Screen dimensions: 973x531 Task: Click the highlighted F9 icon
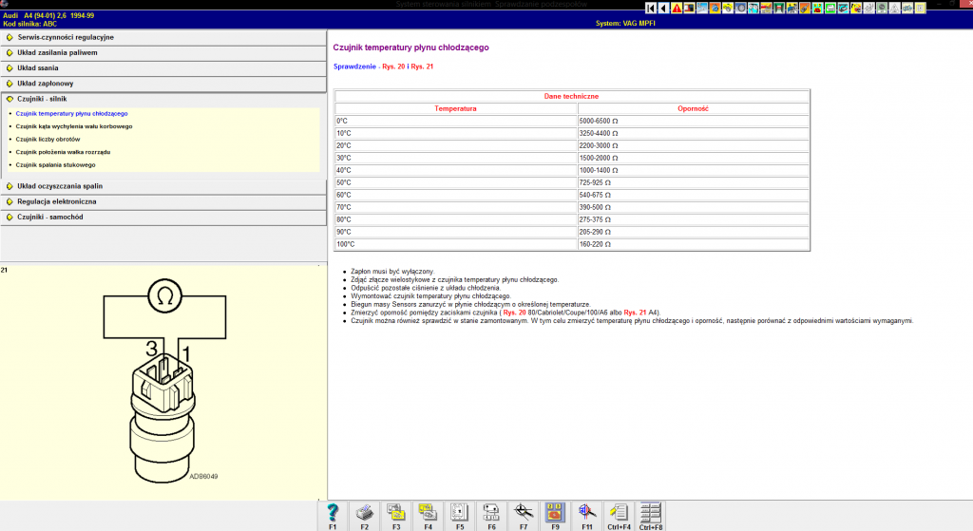point(555,516)
